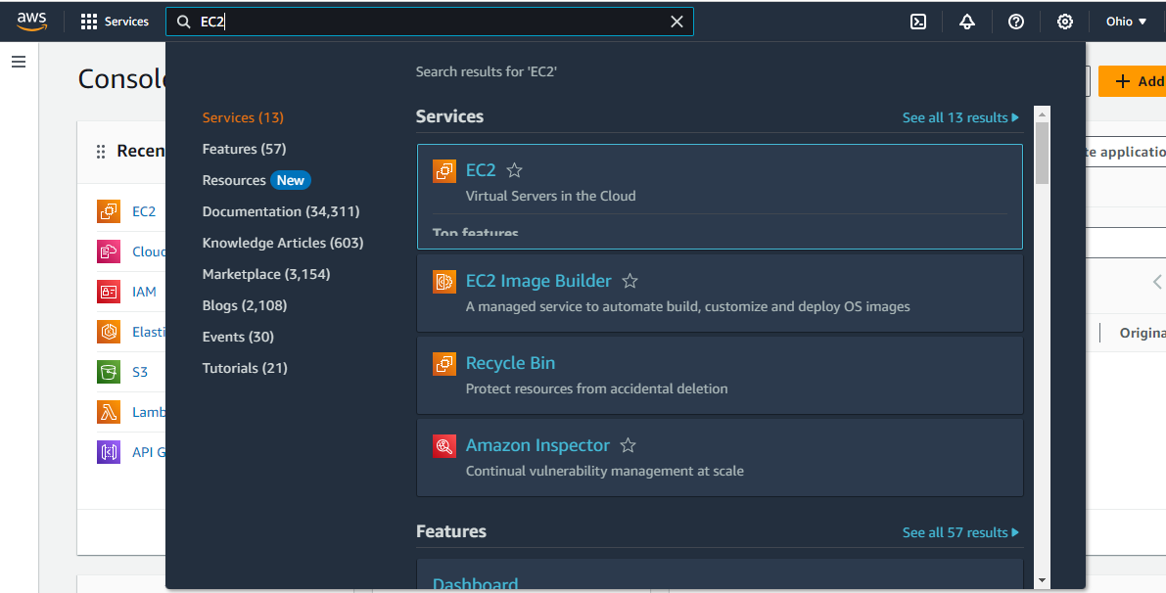Open the notifications bell icon
Screen dimensions: 1166x593
[966, 22]
